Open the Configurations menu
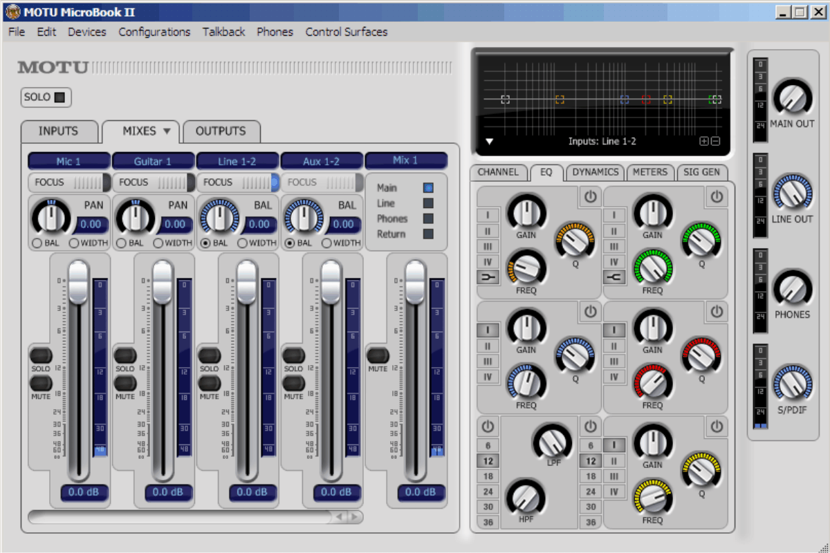 [x=154, y=32]
